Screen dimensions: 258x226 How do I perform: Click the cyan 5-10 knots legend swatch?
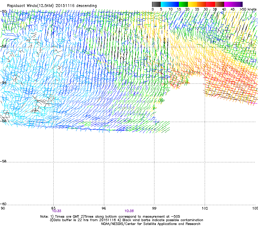[165, 4]
